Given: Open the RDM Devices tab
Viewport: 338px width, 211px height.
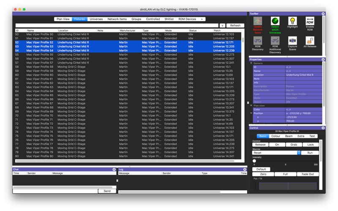Looking at the screenshot, I should coord(187,19).
